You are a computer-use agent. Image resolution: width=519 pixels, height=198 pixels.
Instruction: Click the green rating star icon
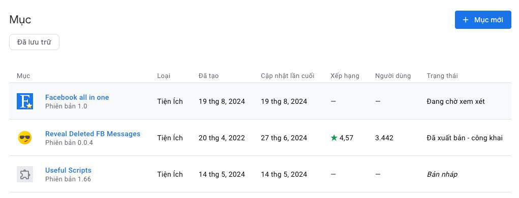(334, 138)
